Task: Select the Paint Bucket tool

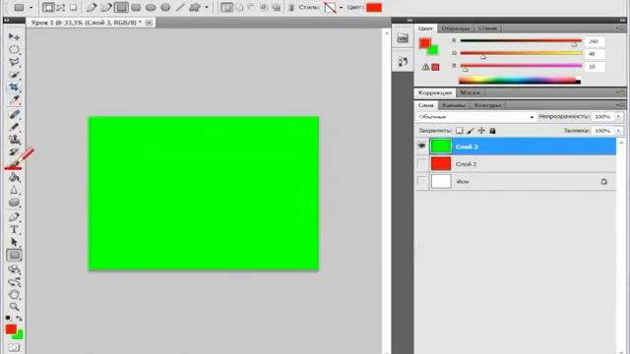Action: (x=14, y=177)
